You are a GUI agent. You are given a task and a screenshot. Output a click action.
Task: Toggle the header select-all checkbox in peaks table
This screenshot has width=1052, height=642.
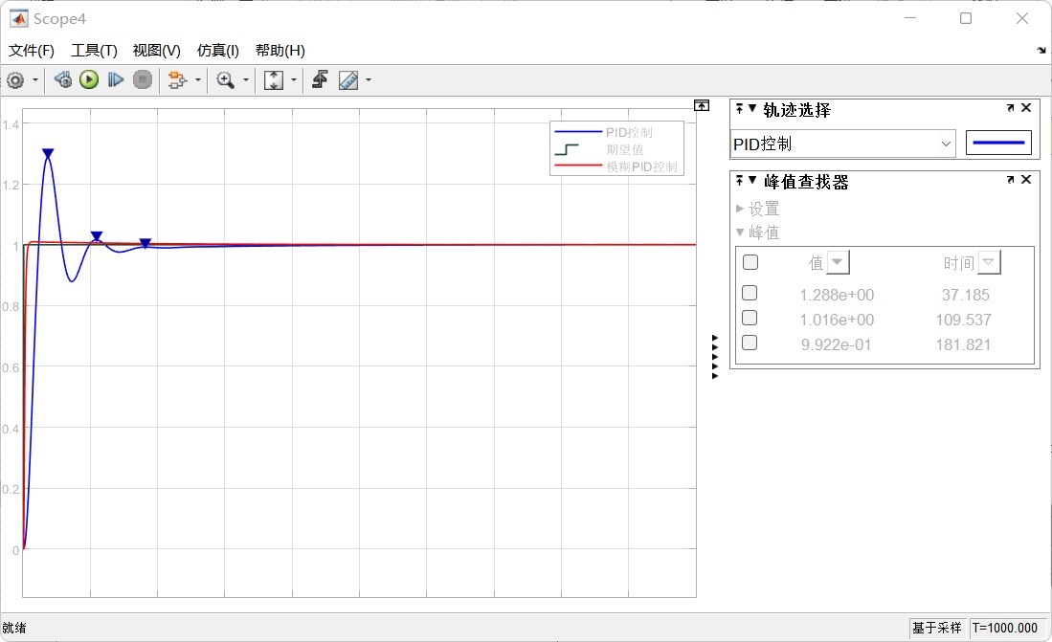(750, 261)
